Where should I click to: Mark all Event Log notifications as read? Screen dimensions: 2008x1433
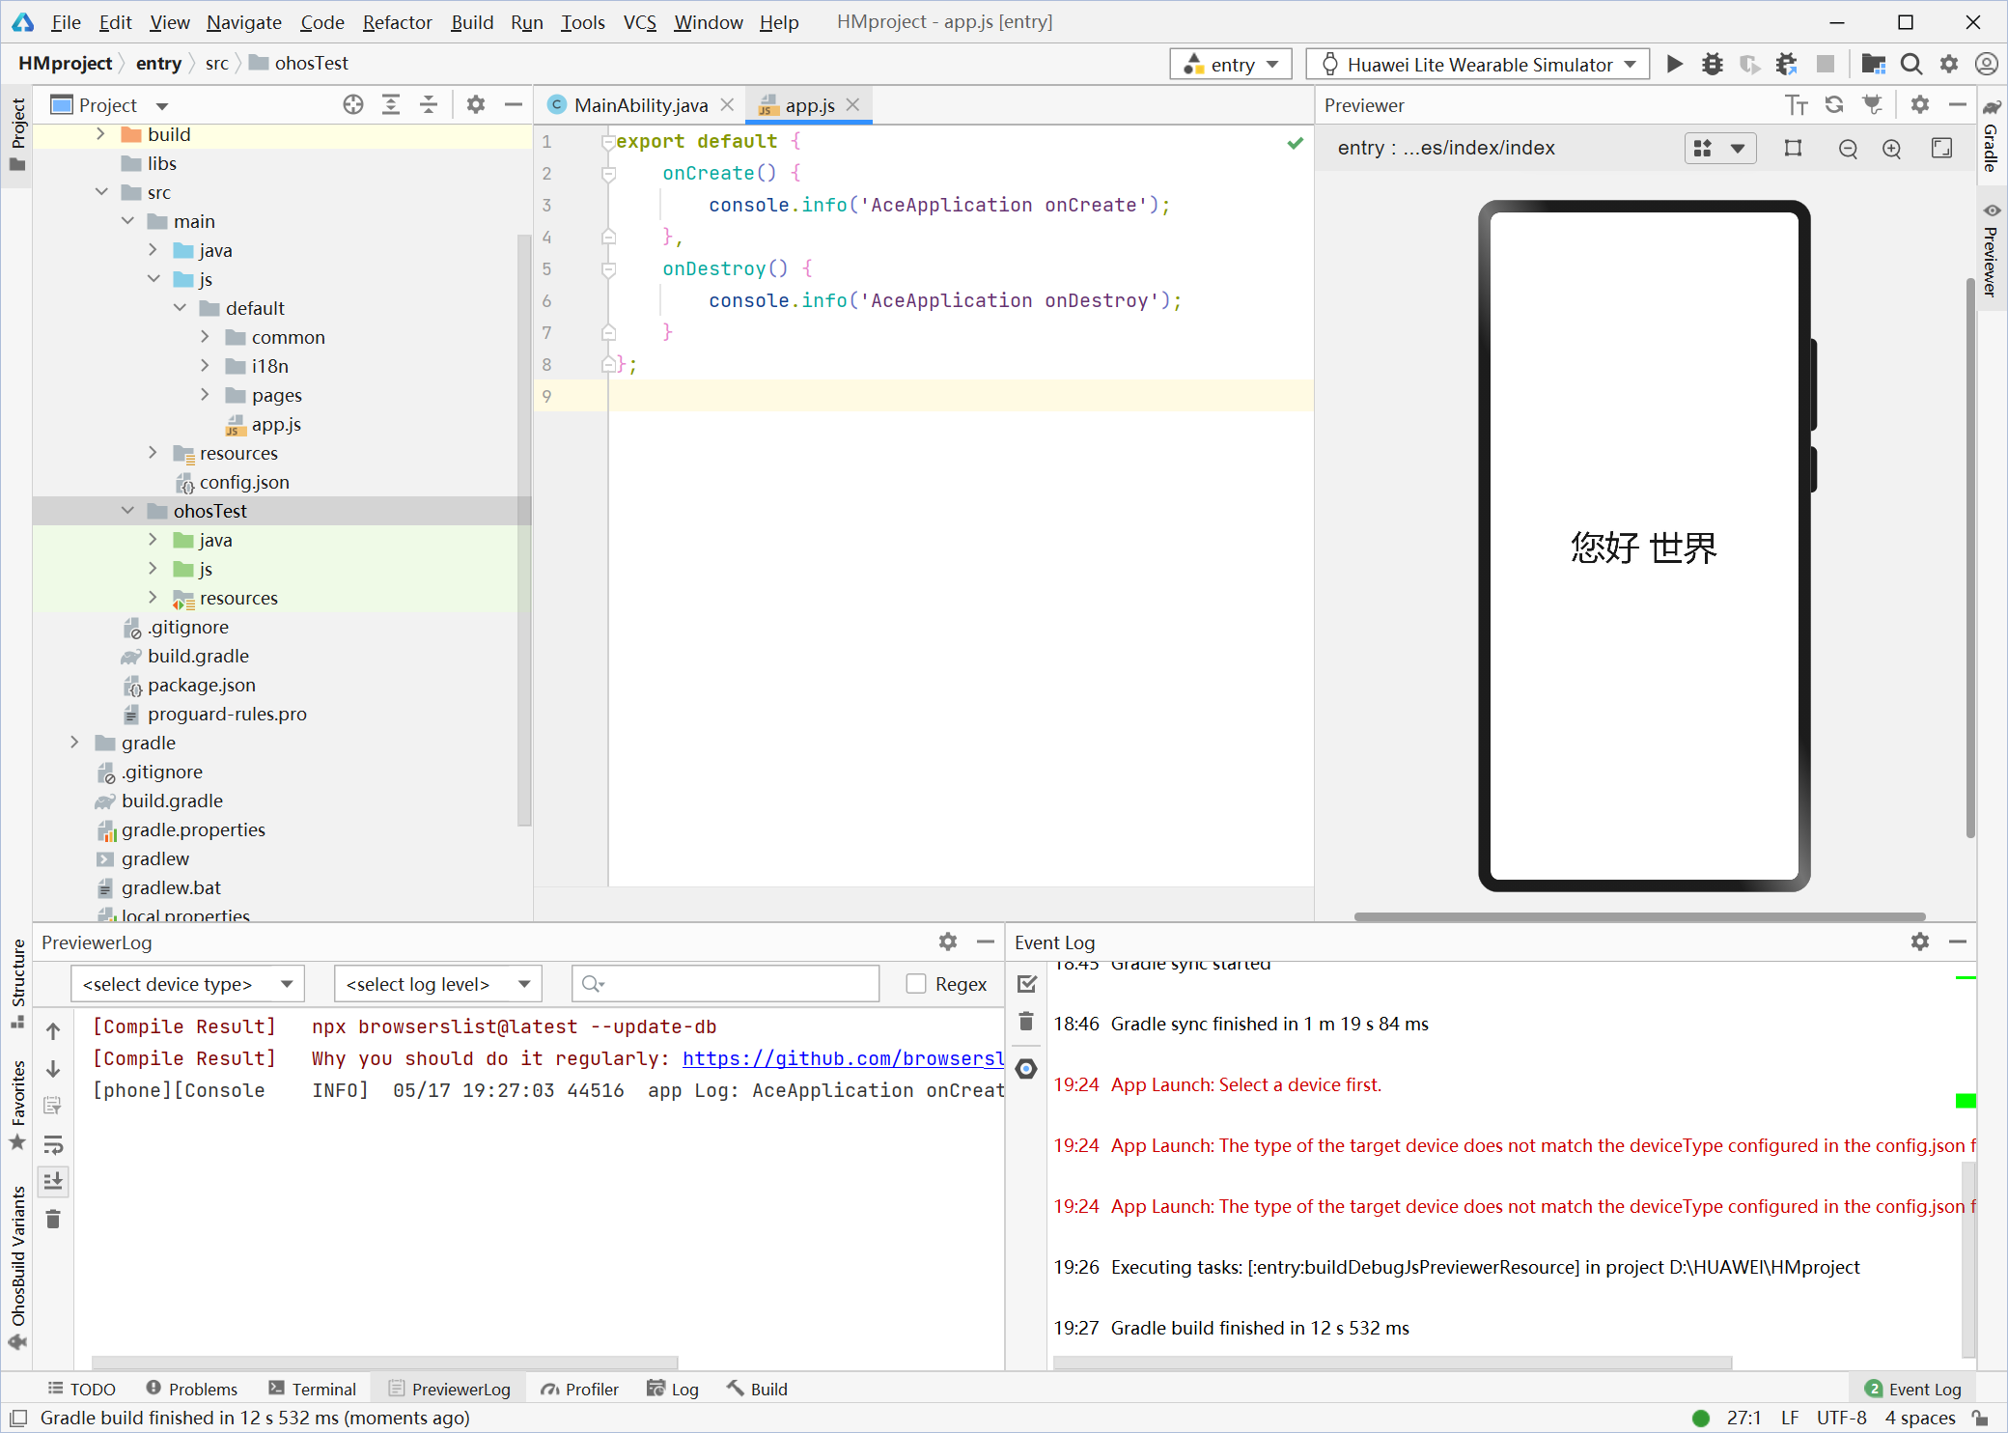coord(1026,984)
